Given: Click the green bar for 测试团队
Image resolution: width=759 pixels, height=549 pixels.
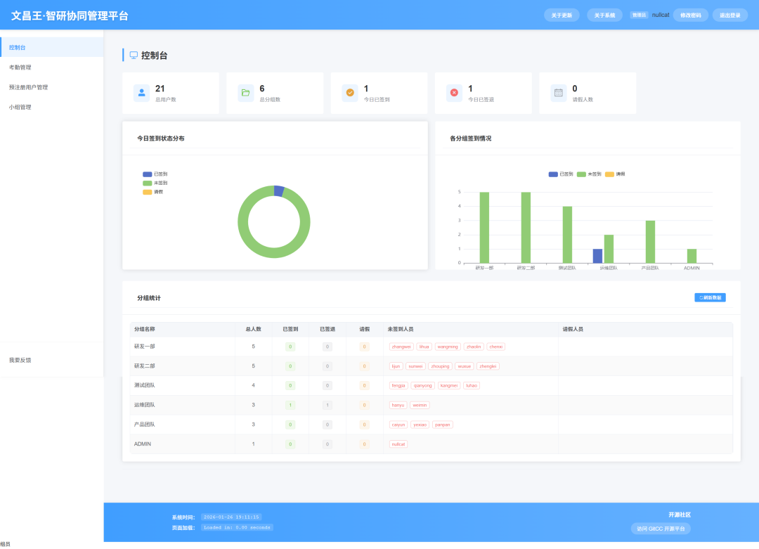Looking at the screenshot, I should [x=567, y=235].
